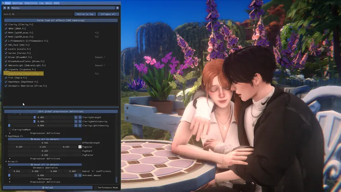Click the FogFactor value field
The image size is (341, 192).
point(45,155)
